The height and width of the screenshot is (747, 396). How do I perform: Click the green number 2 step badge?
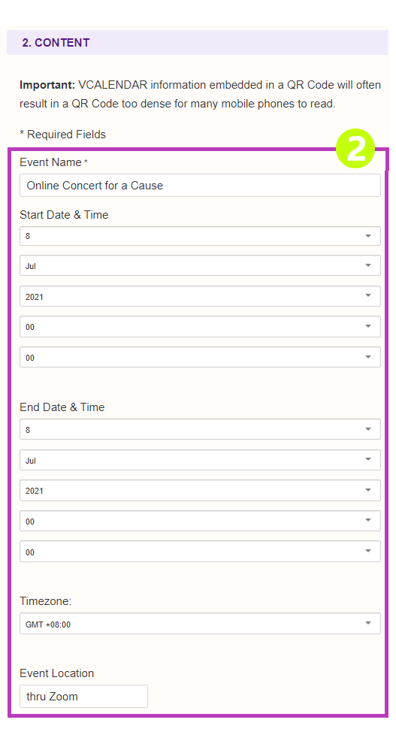[355, 149]
